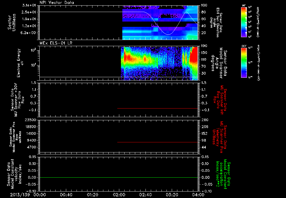Click the 00:40 time axis label
286x198 pixels.
tap(66, 195)
